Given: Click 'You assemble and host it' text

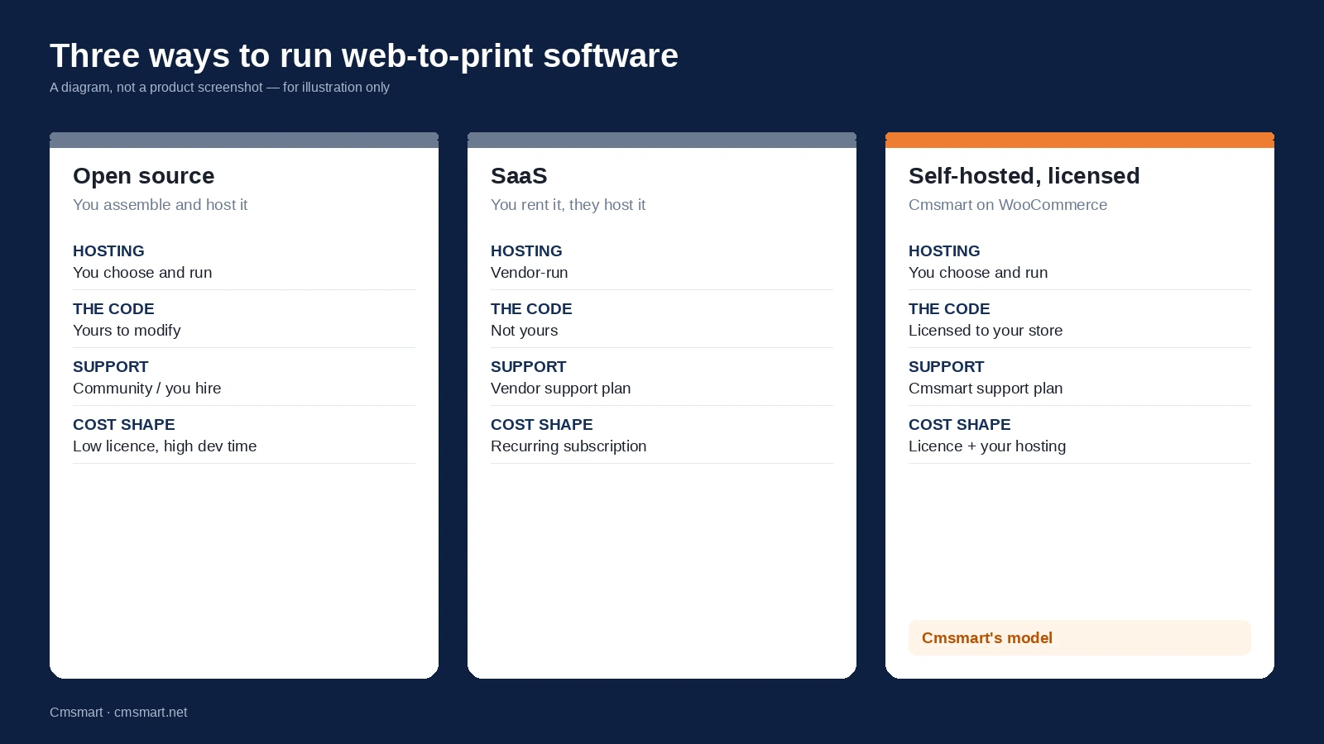Looking at the screenshot, I should [161, 205].
